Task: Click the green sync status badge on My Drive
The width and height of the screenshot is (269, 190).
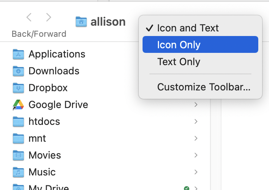Action: click(187, 188)
